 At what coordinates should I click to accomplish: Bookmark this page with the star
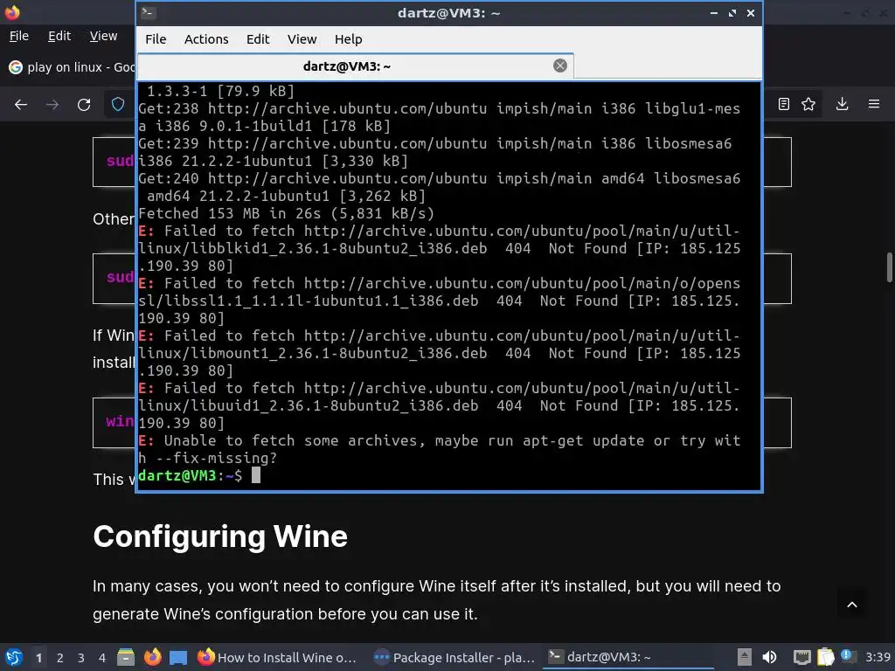click(x=808, y=104)
